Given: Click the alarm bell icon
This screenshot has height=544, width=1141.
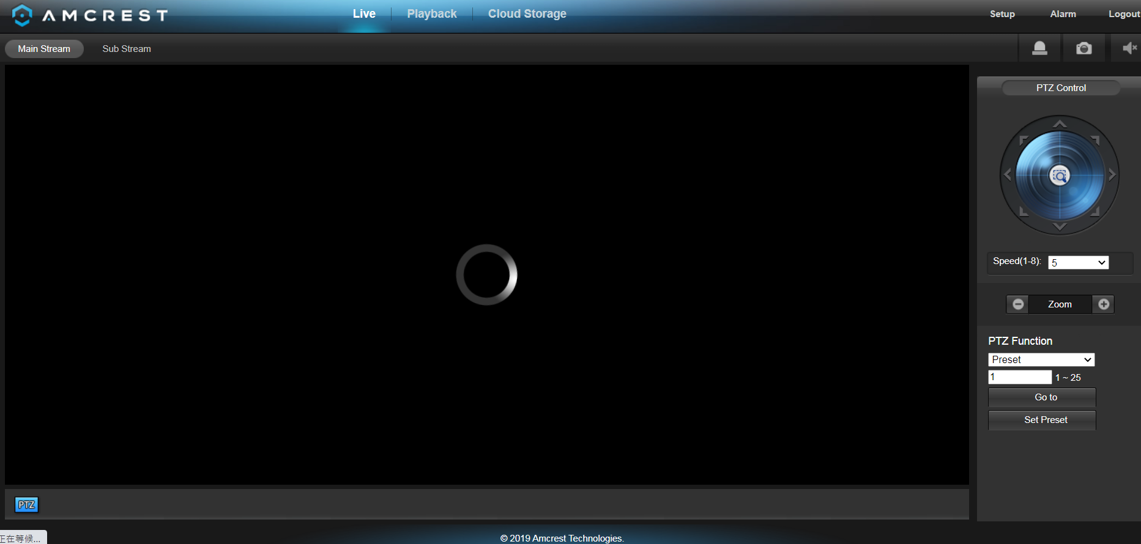Looking at the screenshot, I should pos(1039,48).
